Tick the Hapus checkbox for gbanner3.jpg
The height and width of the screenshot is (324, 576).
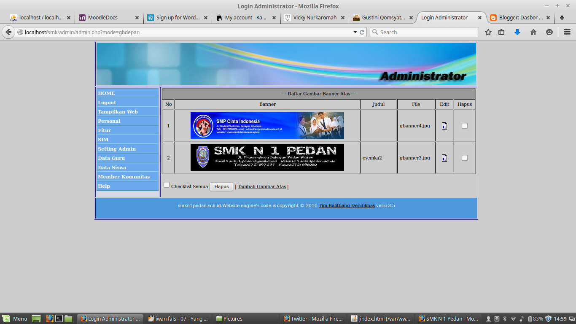coord(465,158)
